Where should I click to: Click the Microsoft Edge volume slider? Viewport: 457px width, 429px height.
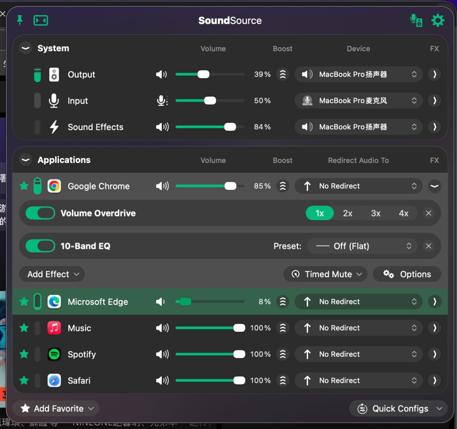(210, 302)
